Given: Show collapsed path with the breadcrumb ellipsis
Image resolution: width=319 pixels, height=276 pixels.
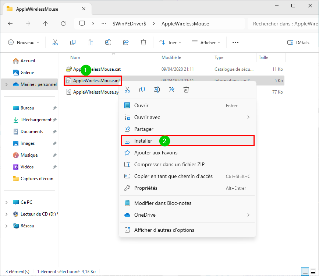Looking at the screenshot, I should pyautogui.click(x=104, y=24).
